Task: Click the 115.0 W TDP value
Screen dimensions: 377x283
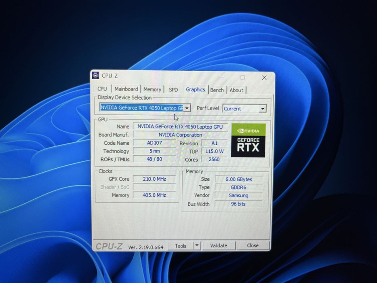Action: (214, 151)
